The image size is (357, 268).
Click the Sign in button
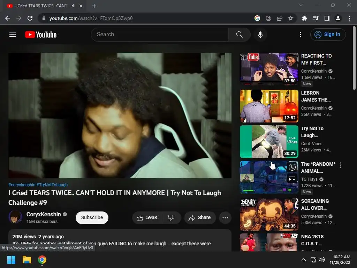coord(328,35)
